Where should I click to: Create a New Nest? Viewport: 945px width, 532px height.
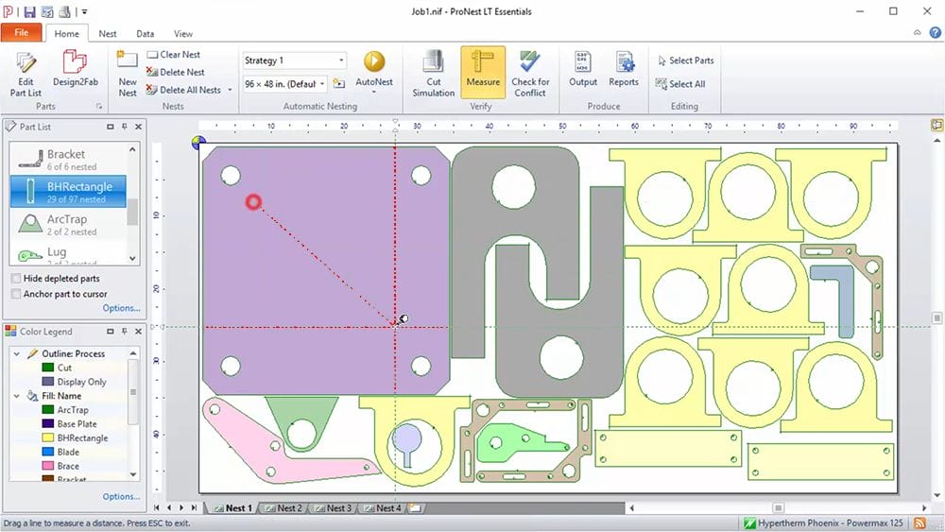point(128,74)
